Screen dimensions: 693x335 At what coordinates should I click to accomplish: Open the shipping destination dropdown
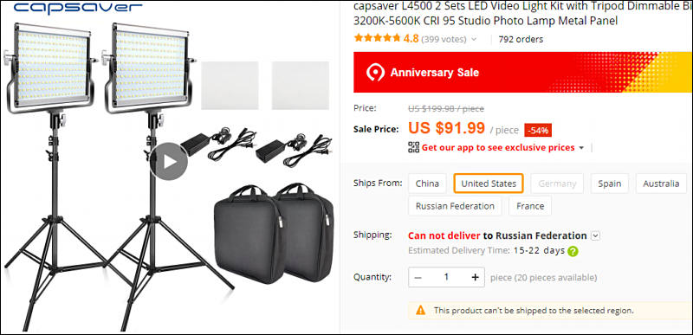point(596,235)
